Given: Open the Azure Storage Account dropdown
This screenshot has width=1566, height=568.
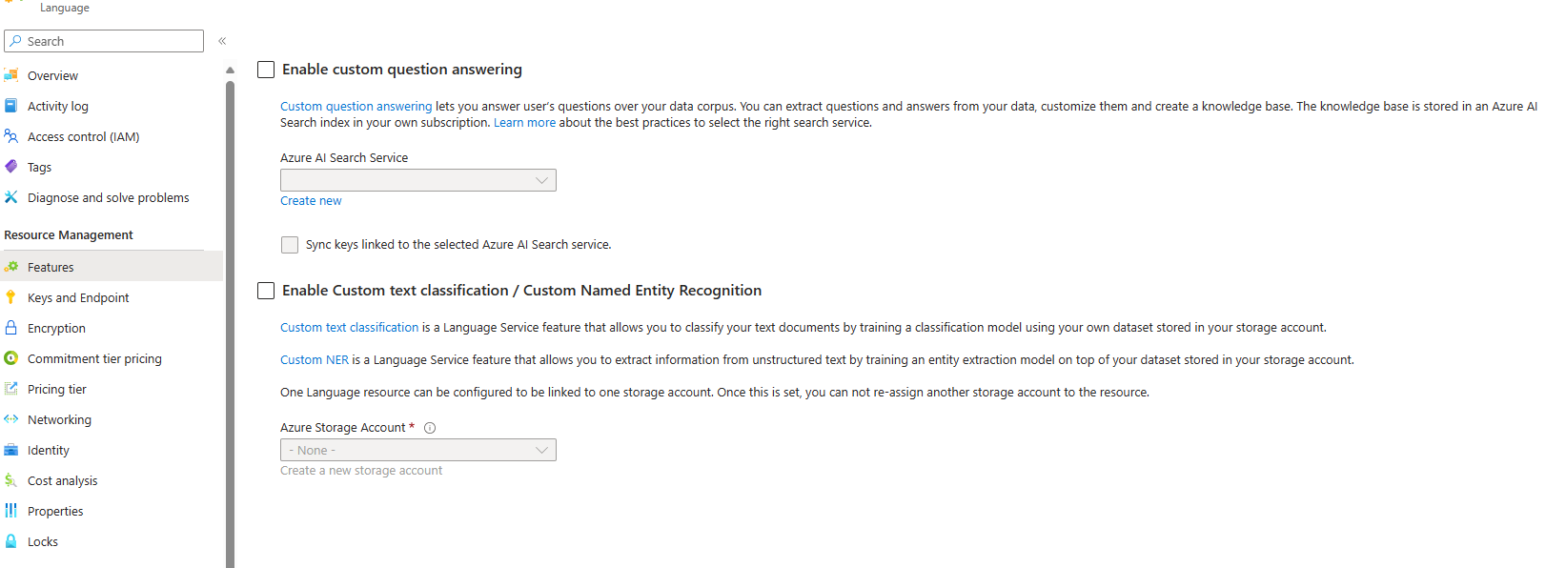Looking at the screenshot, I should point(417,449).
